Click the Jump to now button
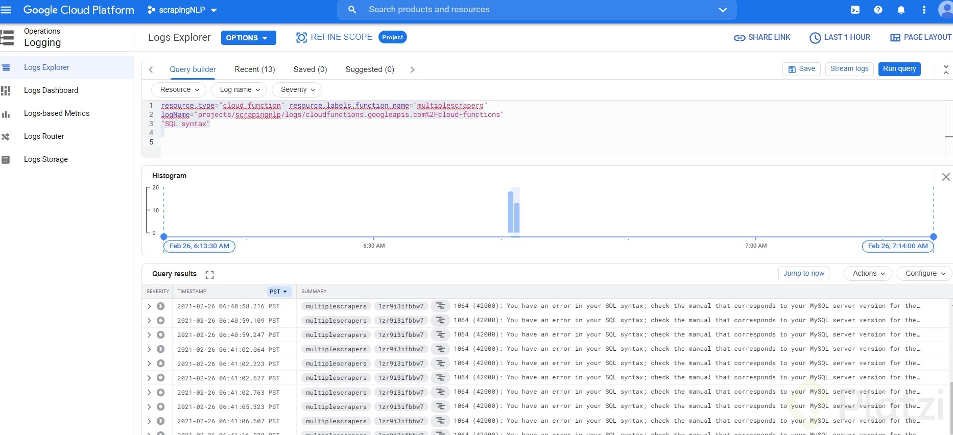Screen dimensions: 953x435 (x=804, y=273)
